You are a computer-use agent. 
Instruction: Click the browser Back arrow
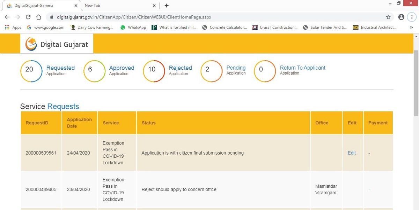7,17
